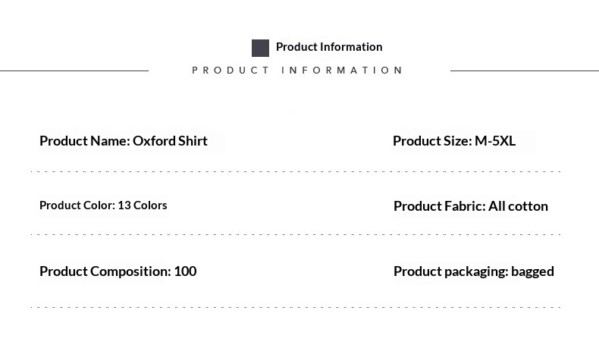Click the bold "Product Information" heading
599x348 pixels.
tap(329, 47)
